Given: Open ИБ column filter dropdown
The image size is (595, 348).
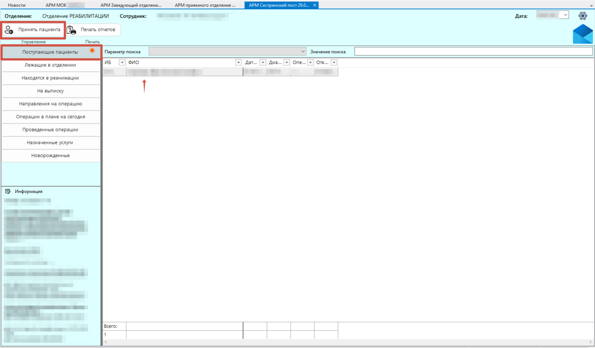Looking at the screenshot, I should pyautogui.click(x=122, y=62).
